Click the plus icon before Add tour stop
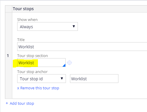The height and width of the screenshot is (112, 147). [x=7, y=103]
